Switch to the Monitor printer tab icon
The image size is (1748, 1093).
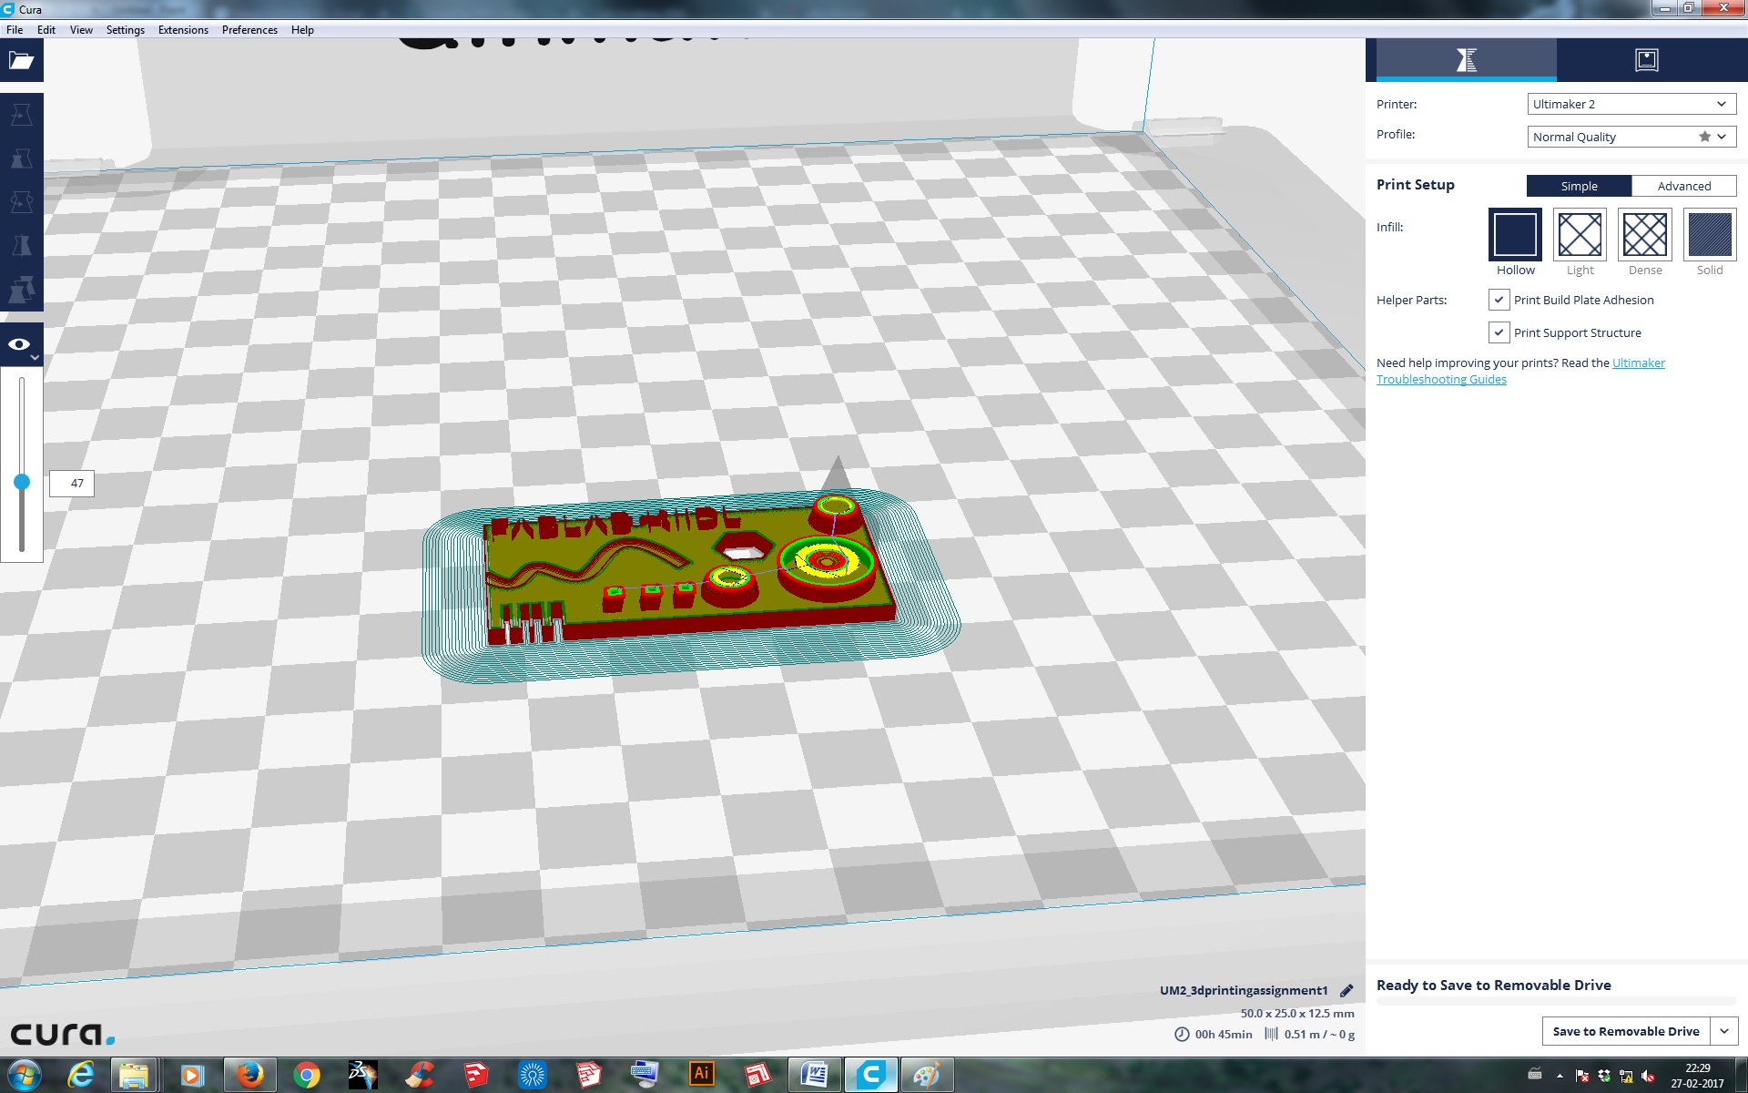(1647, 60)
